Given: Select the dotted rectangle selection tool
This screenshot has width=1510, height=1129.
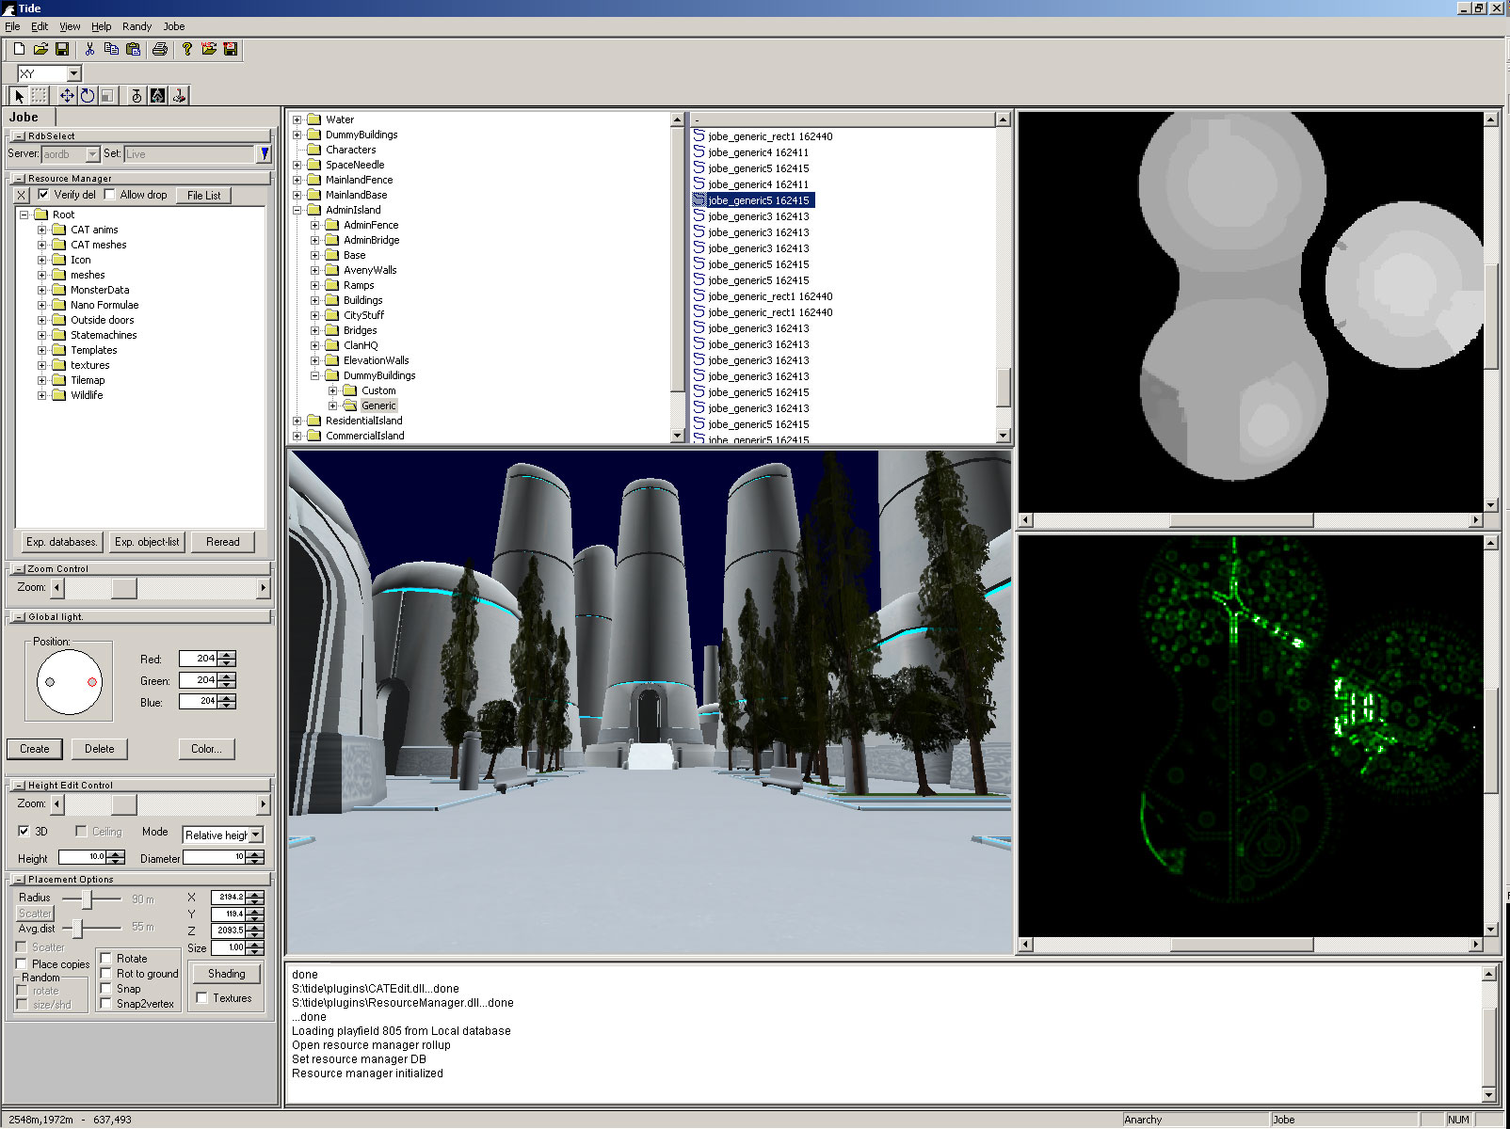Looking at the screenshot, I should click(x=40, y=96).
